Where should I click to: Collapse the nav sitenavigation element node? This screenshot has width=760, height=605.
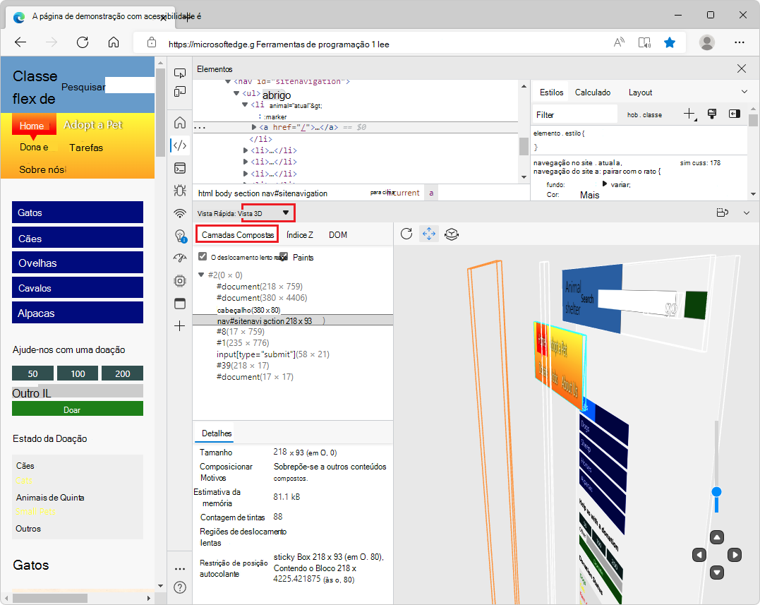(228, 81)
